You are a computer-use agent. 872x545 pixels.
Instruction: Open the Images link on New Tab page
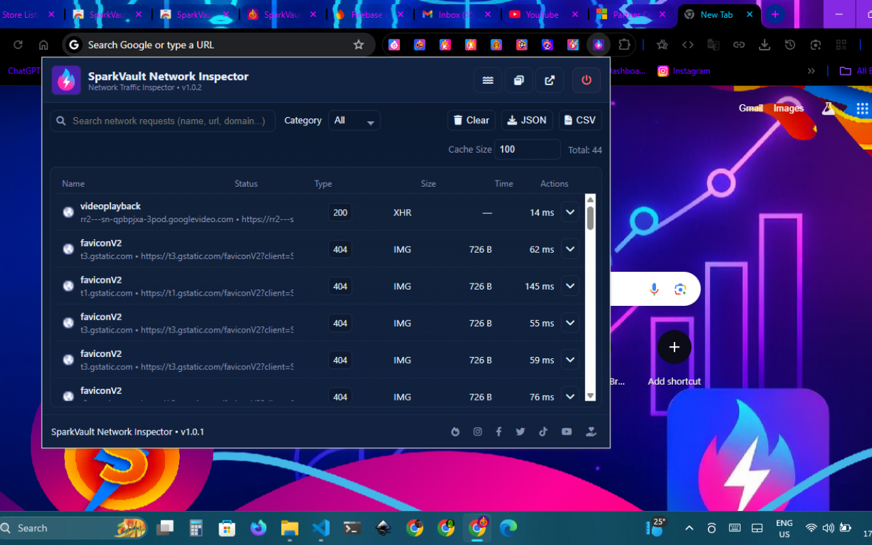(x=788, y=108)
